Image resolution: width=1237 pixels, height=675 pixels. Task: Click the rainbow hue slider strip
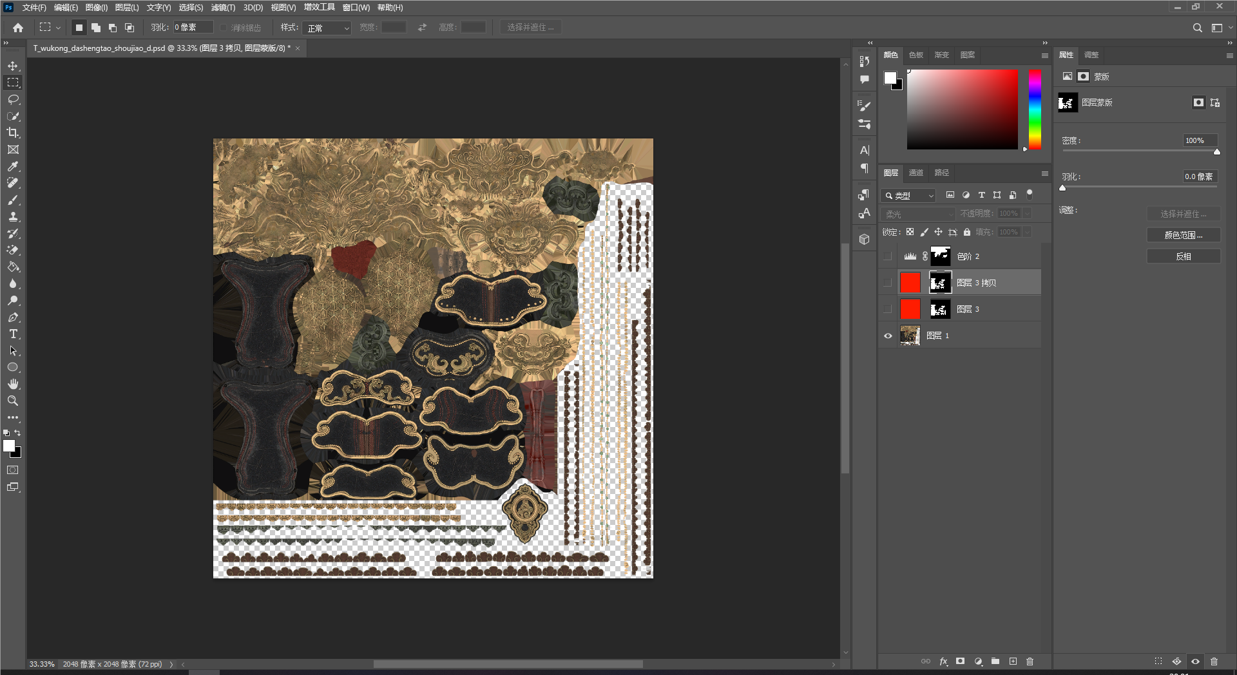[1035, 109]
